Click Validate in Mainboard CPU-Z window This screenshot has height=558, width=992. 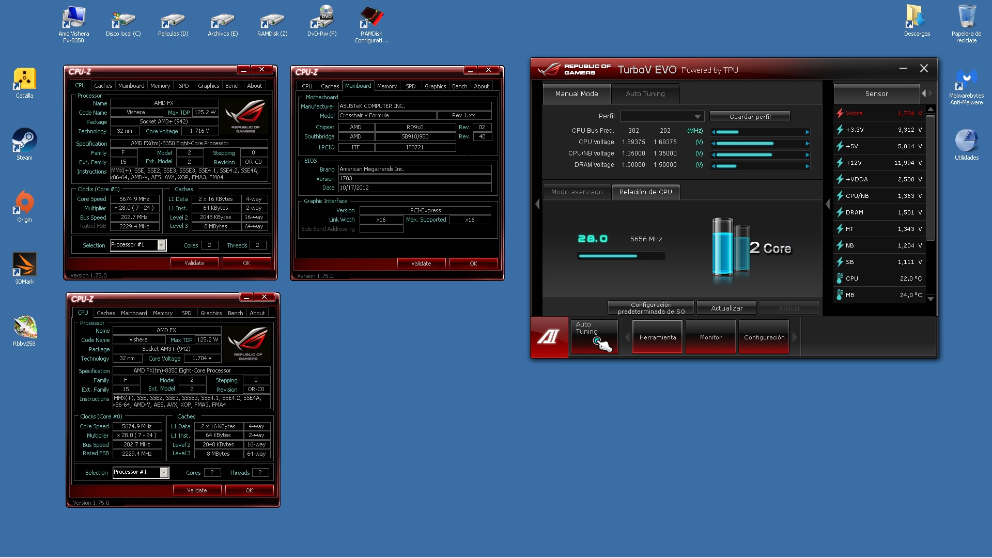421,263
